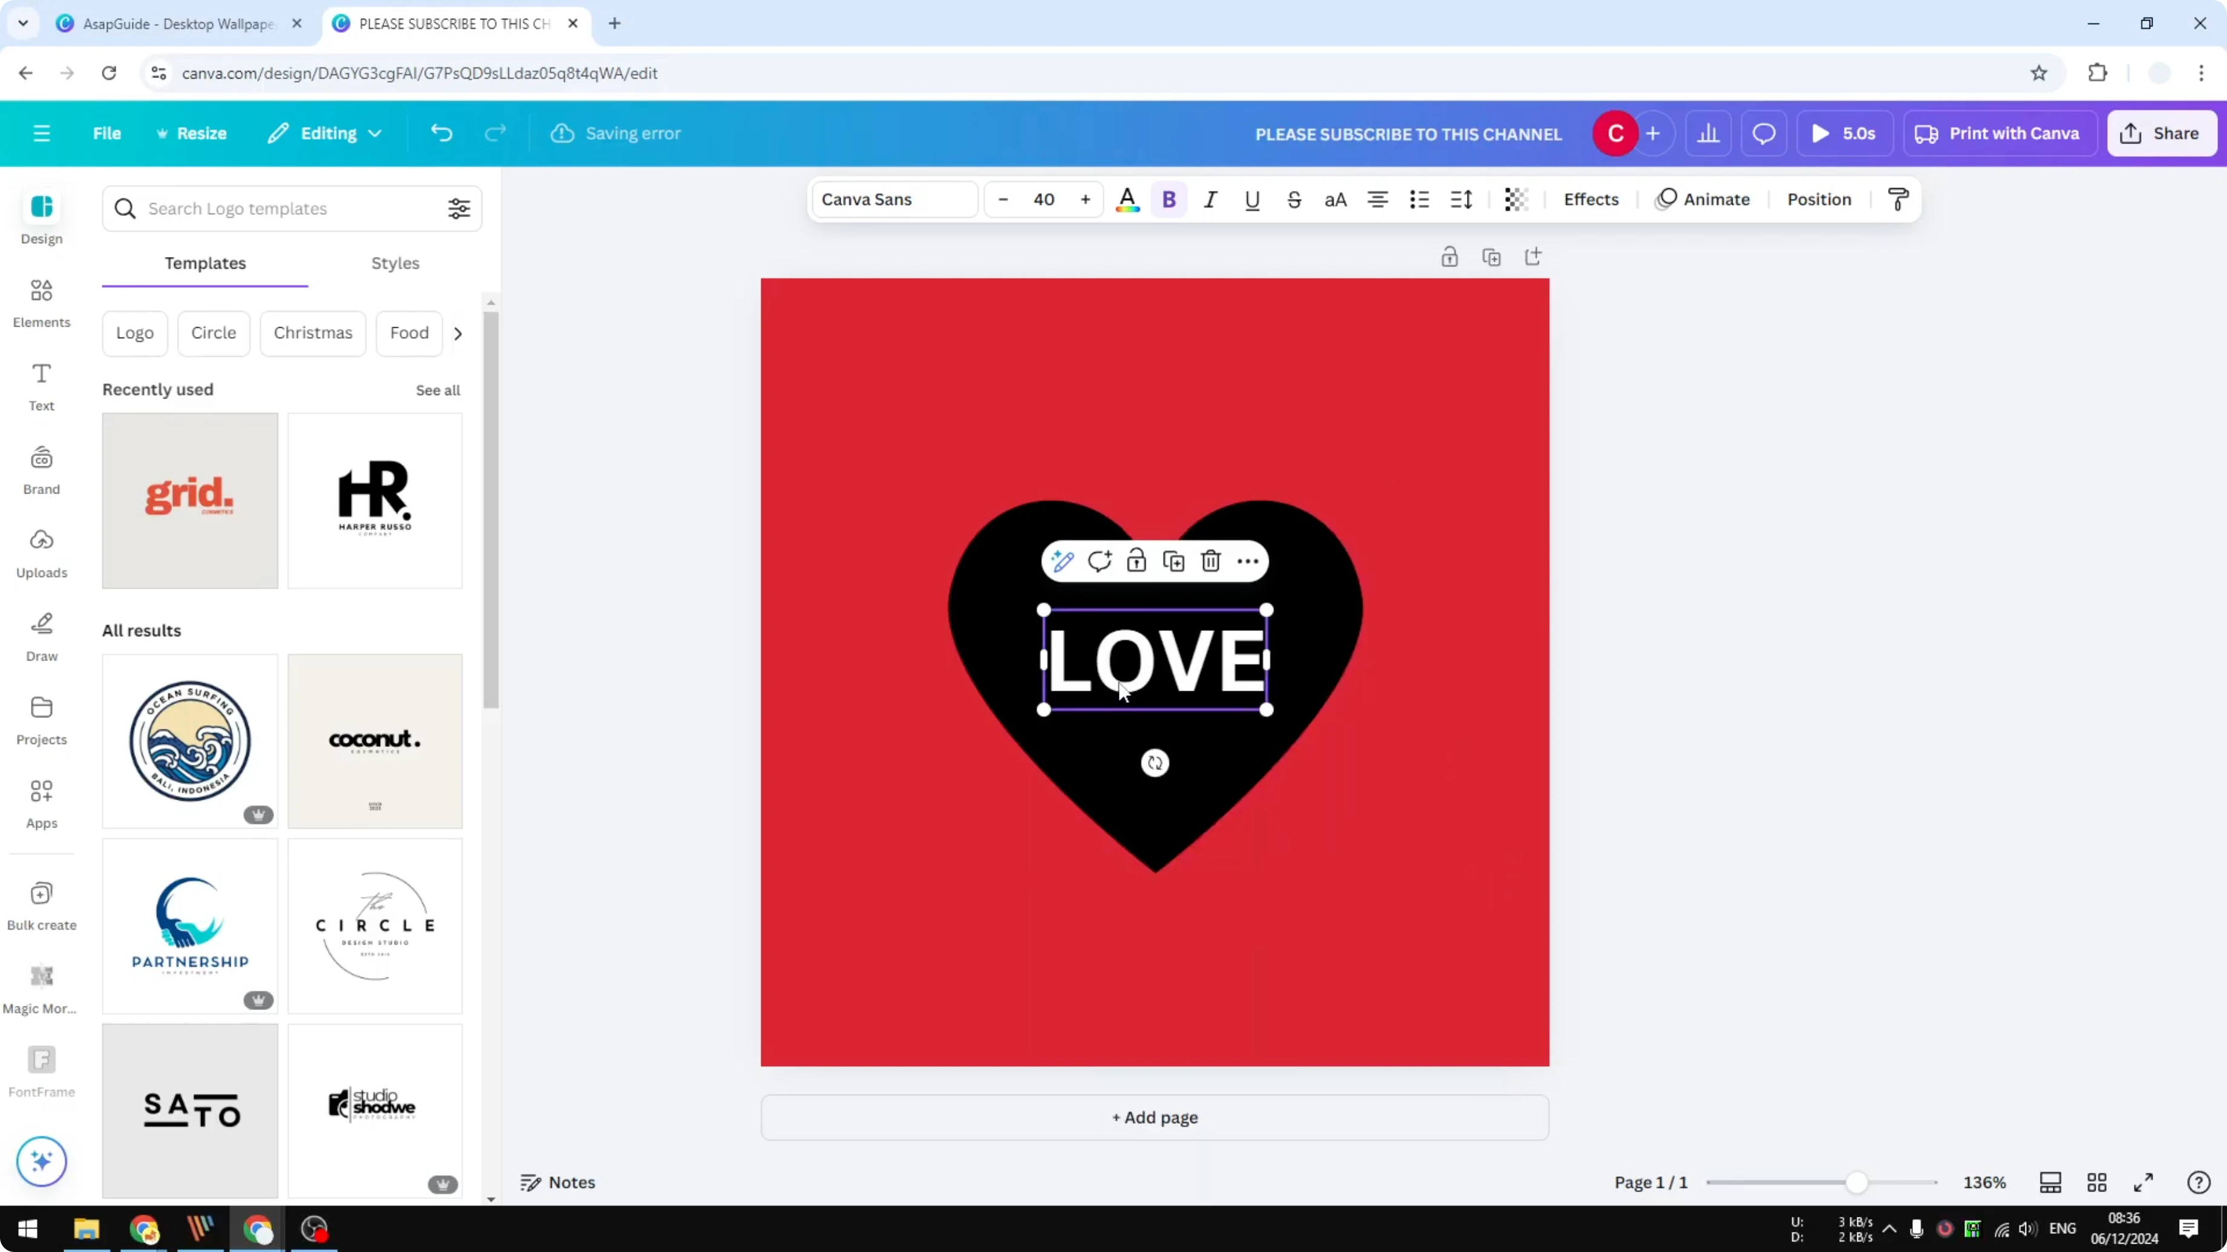
Task: Select the Christmas category chip
Action: click(313, 333)
